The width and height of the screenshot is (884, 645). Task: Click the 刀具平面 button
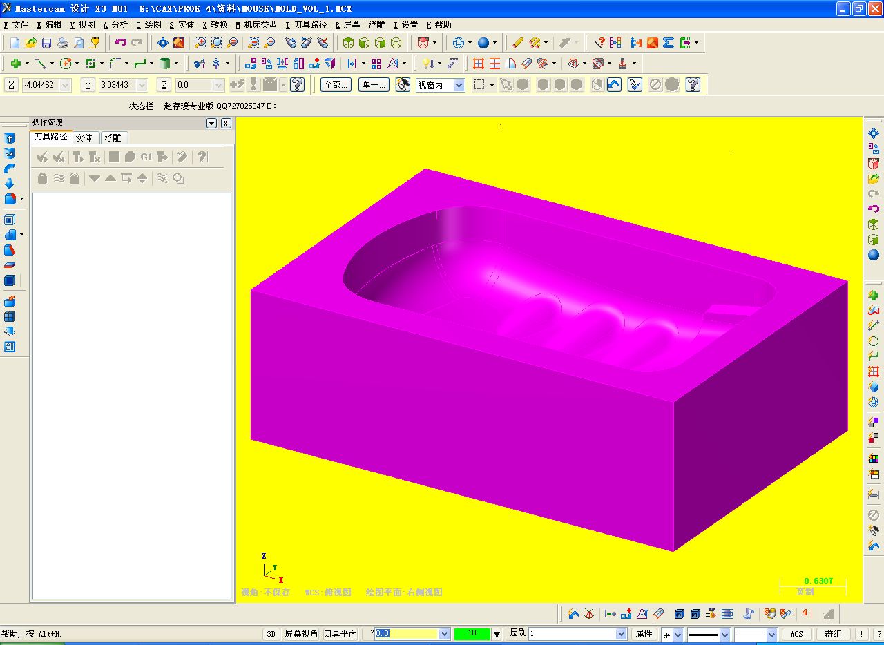[340, 634]
